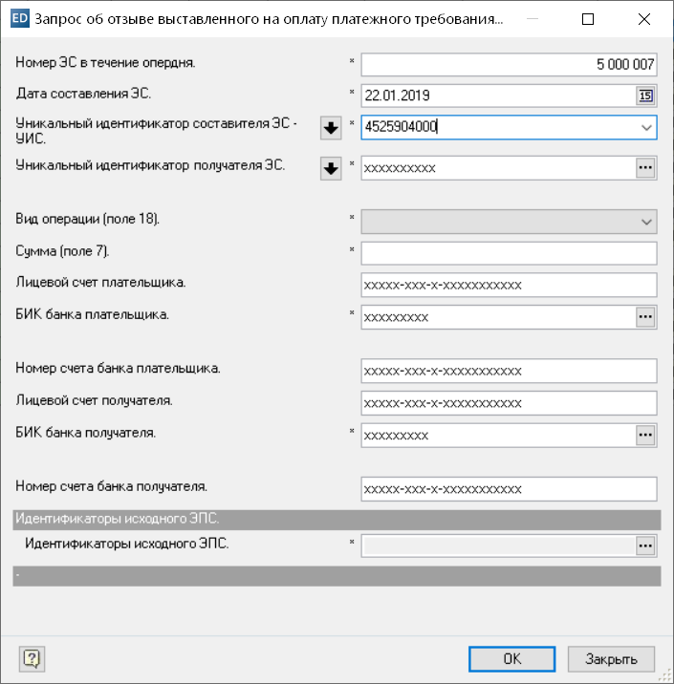This screenshot has width=674, height=684.
Task: Click the Лицевой счет получателя field
Action: [508, 403]
